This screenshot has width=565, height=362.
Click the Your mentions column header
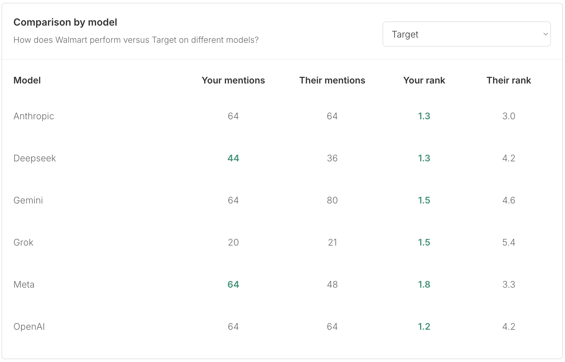233,80
